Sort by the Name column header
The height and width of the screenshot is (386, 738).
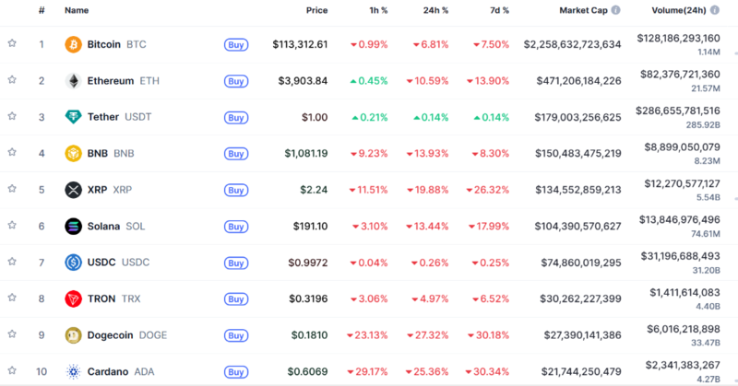77,10
